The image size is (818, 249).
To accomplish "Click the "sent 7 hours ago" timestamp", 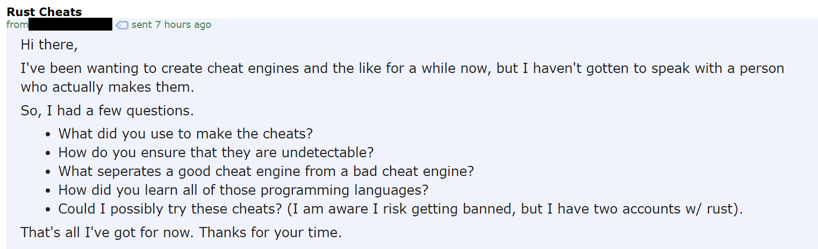I will pyautogui.click(x=171, y=25).
